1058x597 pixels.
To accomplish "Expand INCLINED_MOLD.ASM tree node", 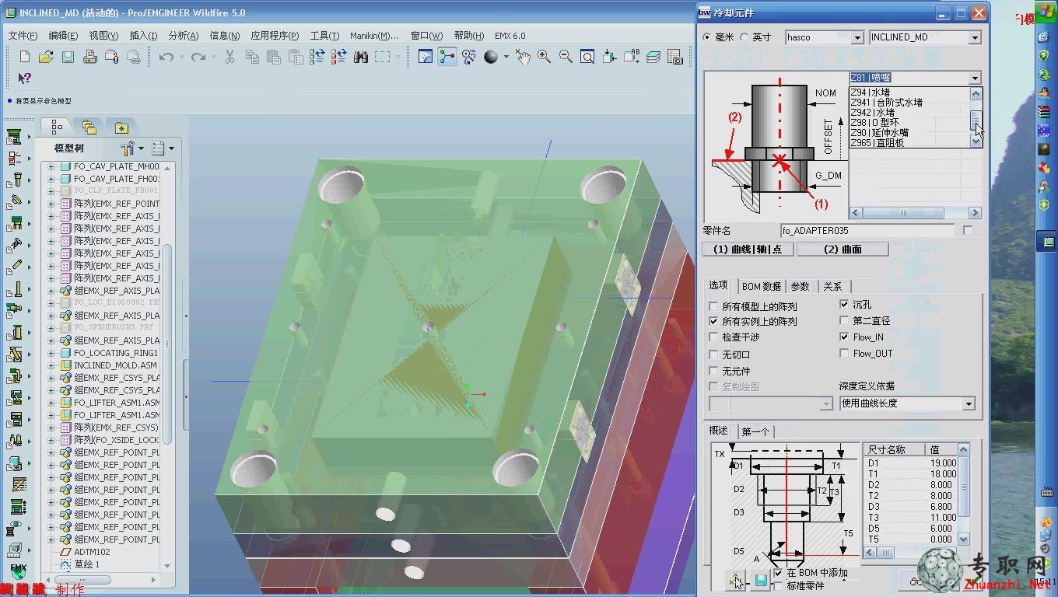I will pos(51,365).
